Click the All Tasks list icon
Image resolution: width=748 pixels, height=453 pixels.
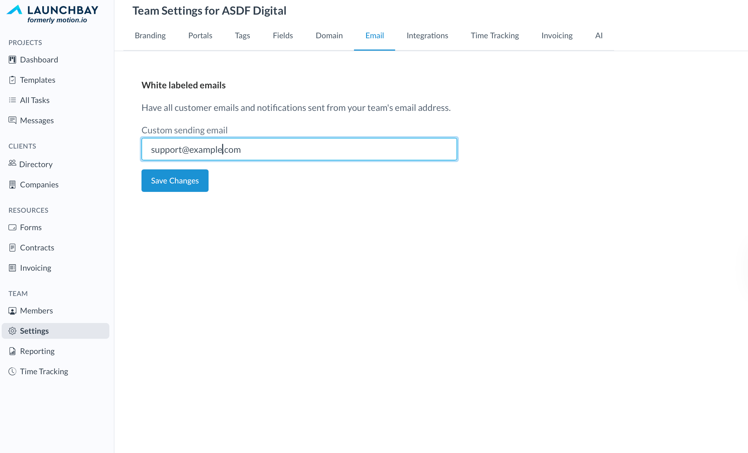[x=12, y=100]
